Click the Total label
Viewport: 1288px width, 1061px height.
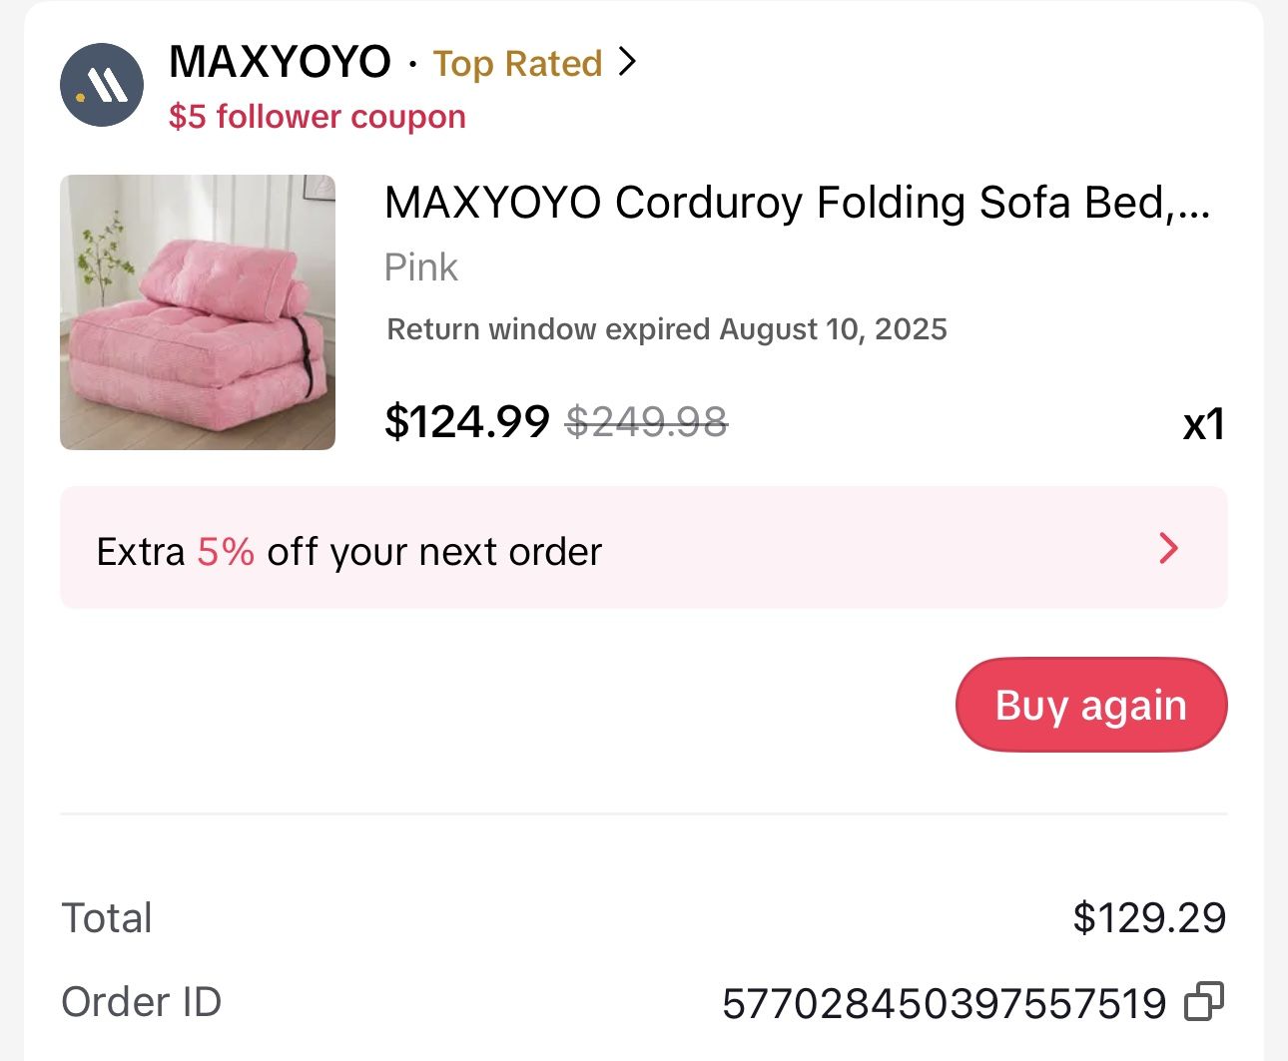coord(107,918)
